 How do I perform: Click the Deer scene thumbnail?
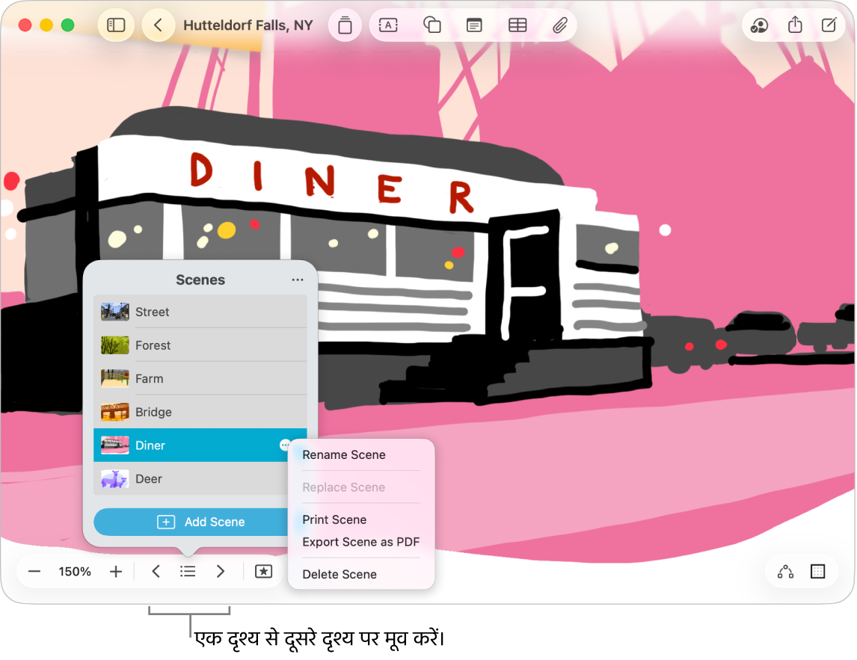[114, 478]
